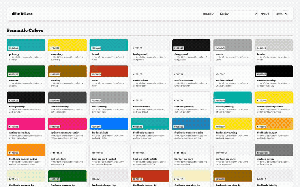The height and width of the screenshot is (187, 300).
Task: Select the text-secondary dark gray swatch
Action: click(x=67, y=97)
